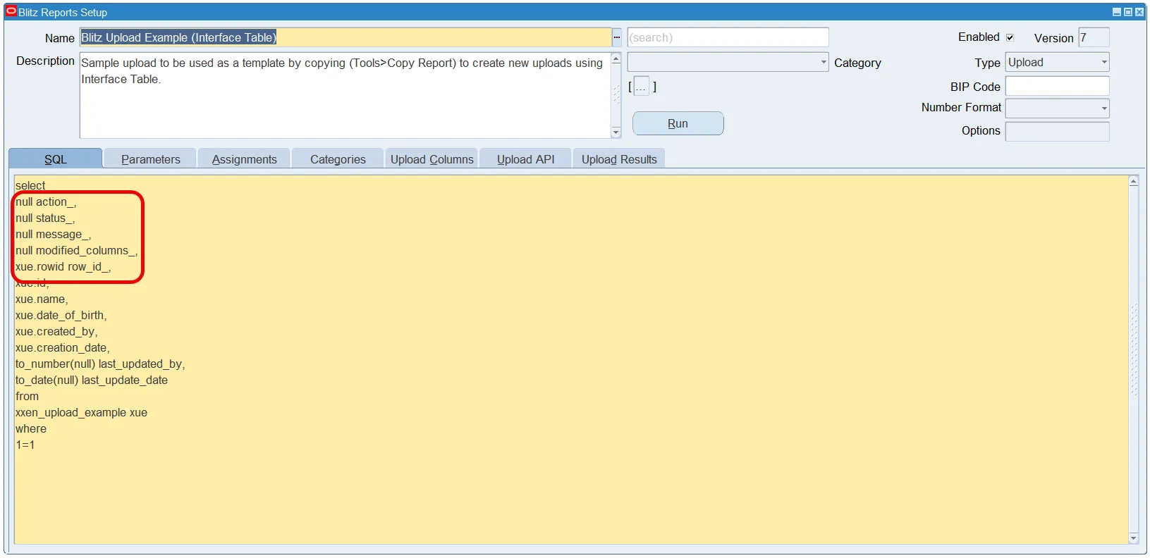Click the 'from' keyword line
Image resolution: width=1150 pixels, height=558 pixels.
pyautogui.click(x=27, y=396)
